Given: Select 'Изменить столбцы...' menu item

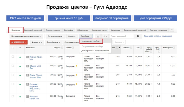Looking at the screenshot, I should [91, 41].
